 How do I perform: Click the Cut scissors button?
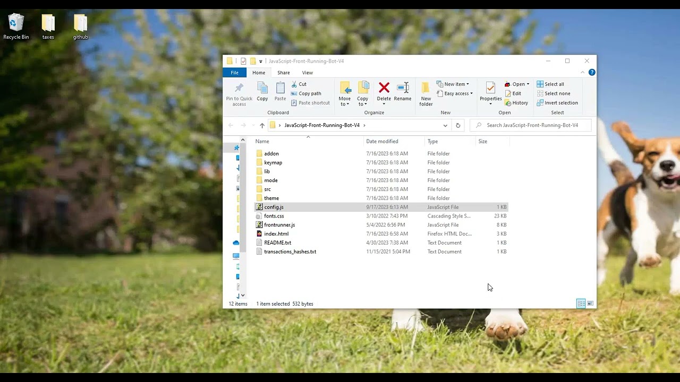299,84
